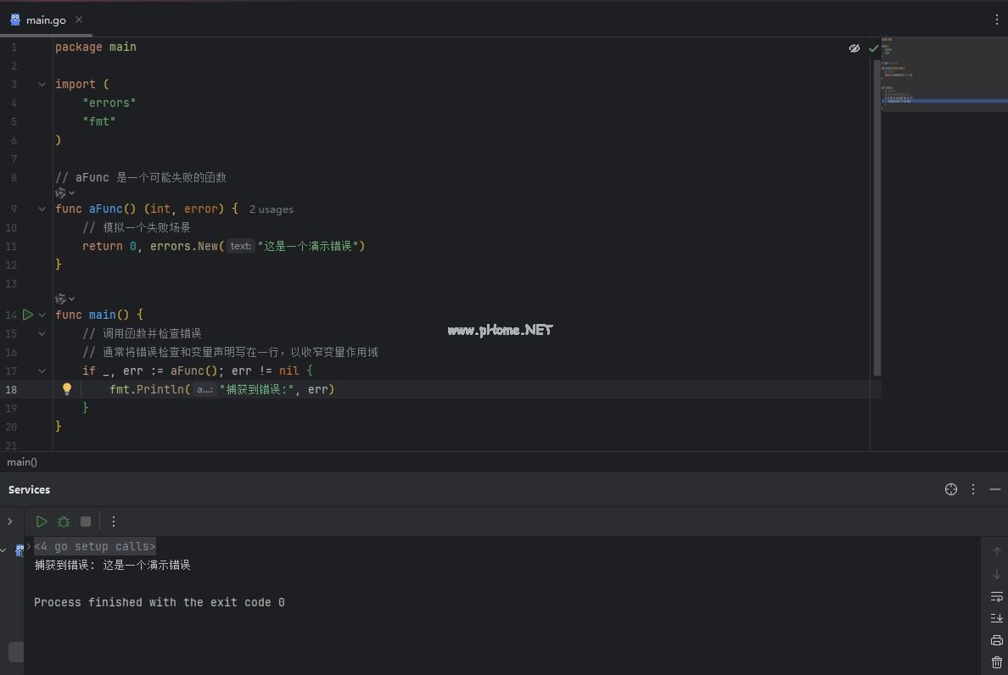Clear console output with the trash icon

997,661
